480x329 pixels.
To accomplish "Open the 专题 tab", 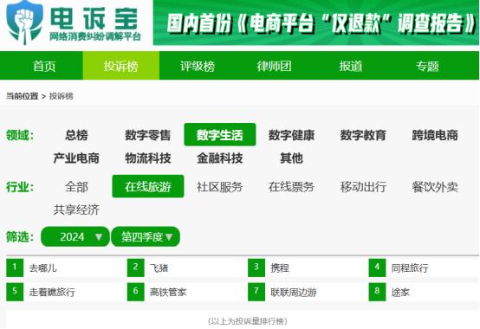I will 427,66.
